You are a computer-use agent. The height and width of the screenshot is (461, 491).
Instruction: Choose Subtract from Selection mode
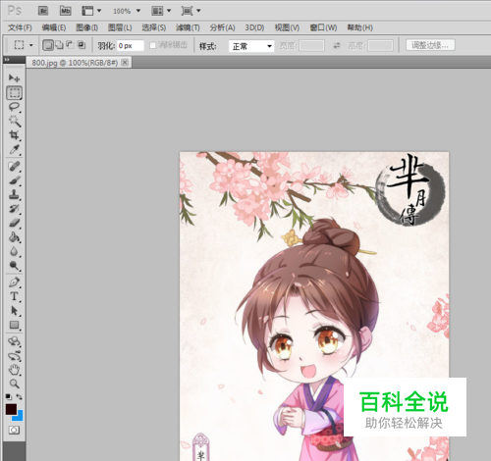[x=70, y=45]
